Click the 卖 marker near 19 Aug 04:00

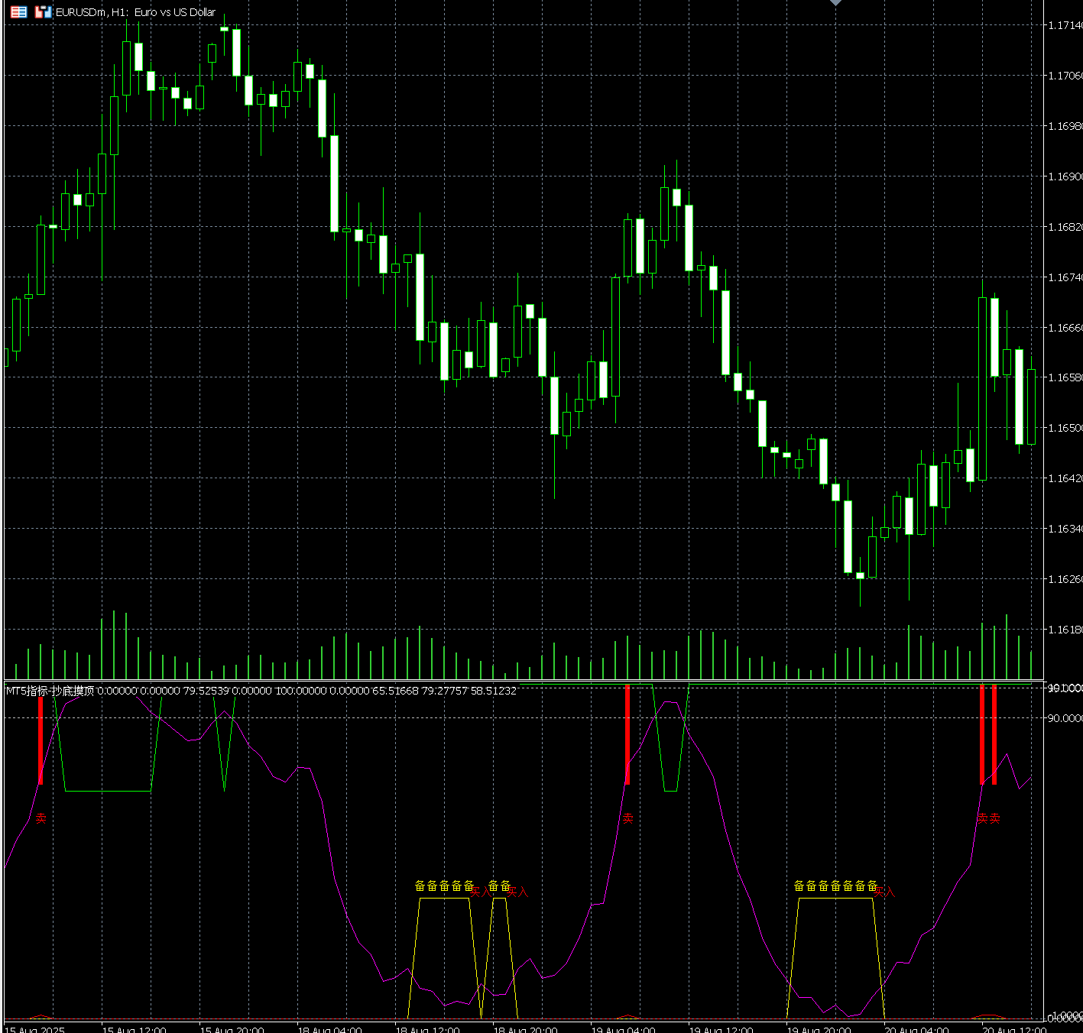tap(628, 818)
